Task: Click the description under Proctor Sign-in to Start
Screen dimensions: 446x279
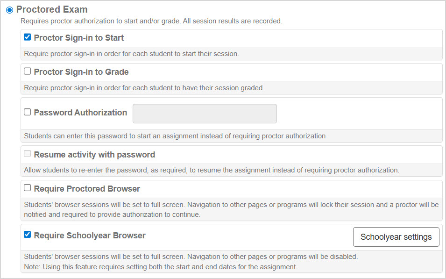Action: pyautogui.click(x=131, y=54)
